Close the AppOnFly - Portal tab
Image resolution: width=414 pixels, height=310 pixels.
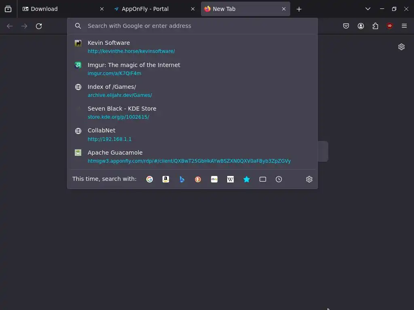193,9
